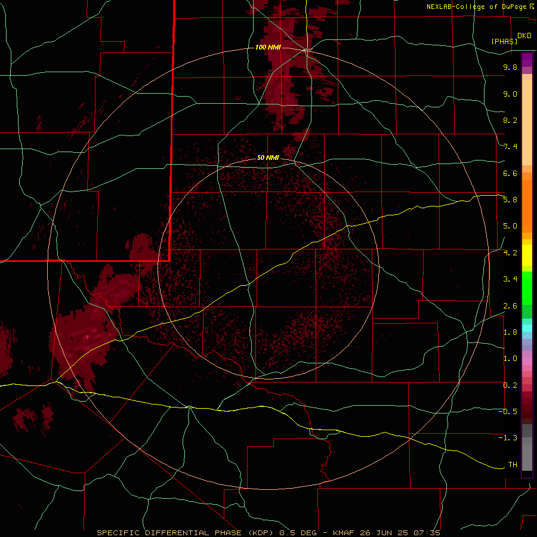Click the 6.6 scale value
This screenshot has width=537, height=537.
[x=510, y=173]
